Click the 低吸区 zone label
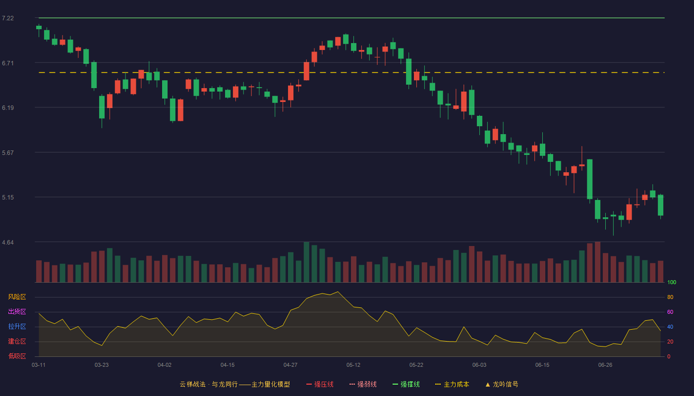Screen dimensions: 694x396 pyautogui.click(x=17, y=356)
